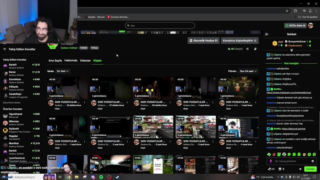The height and width of the screenshot is (180, 320).
Task: Click the KICKs Satın Al button
Action: [295, 25]
